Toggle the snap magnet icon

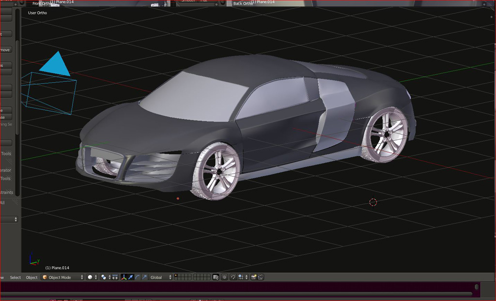[233, 277]
